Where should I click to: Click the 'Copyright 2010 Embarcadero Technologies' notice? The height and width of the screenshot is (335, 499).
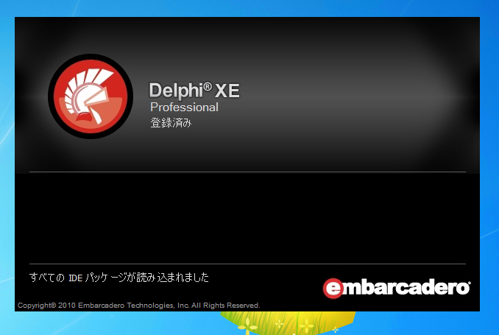pos(139,306)
